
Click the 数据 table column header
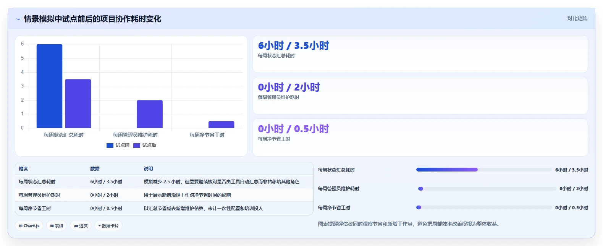pyautogui.click(x=95, y=169)
